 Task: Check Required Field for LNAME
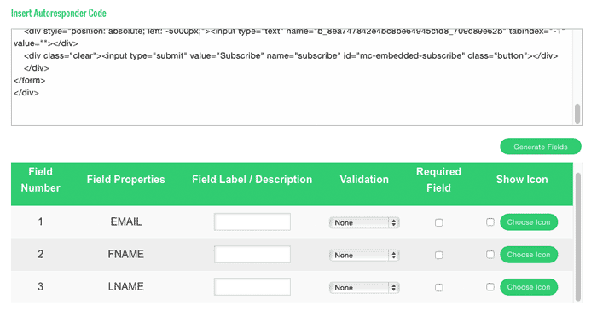(438, 288)
